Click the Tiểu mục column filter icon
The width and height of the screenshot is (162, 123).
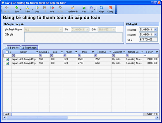point(96,56)
